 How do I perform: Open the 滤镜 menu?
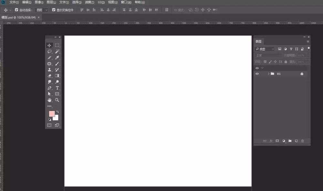89,2
